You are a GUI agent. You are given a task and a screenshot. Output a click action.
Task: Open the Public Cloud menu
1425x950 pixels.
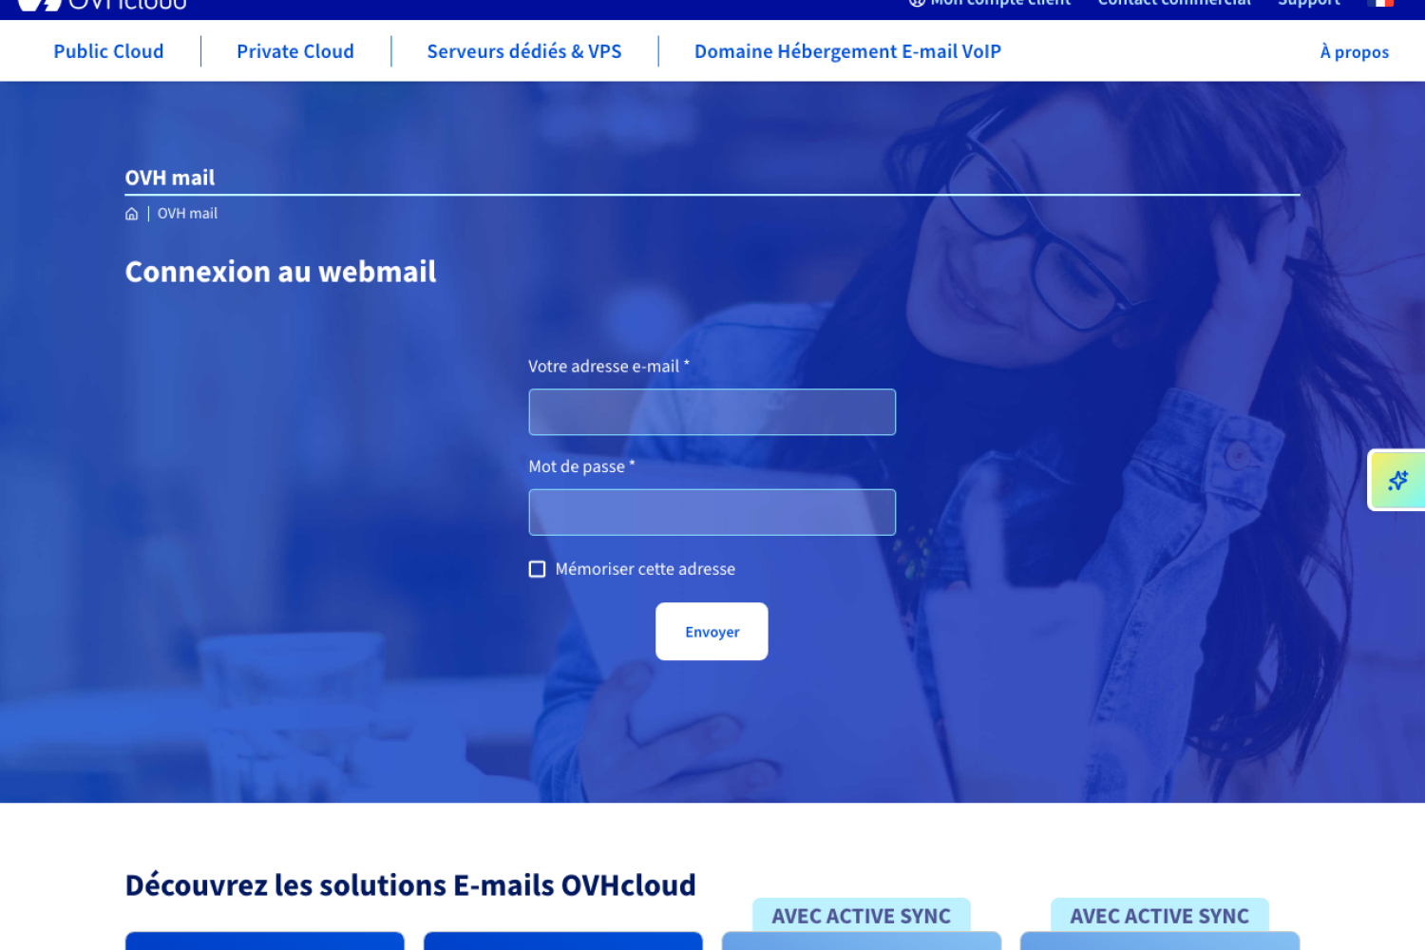(x=108, y=51)
